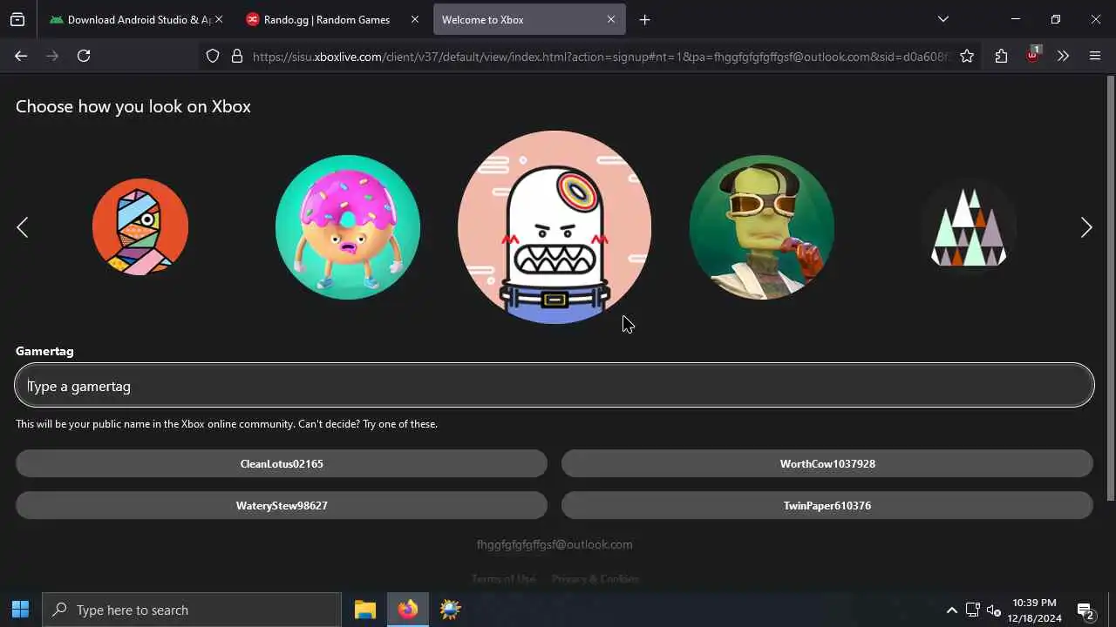This screenshot has height=627, width=1116.
Task: Open the volume tray icon
Action: tap(993, 610)
